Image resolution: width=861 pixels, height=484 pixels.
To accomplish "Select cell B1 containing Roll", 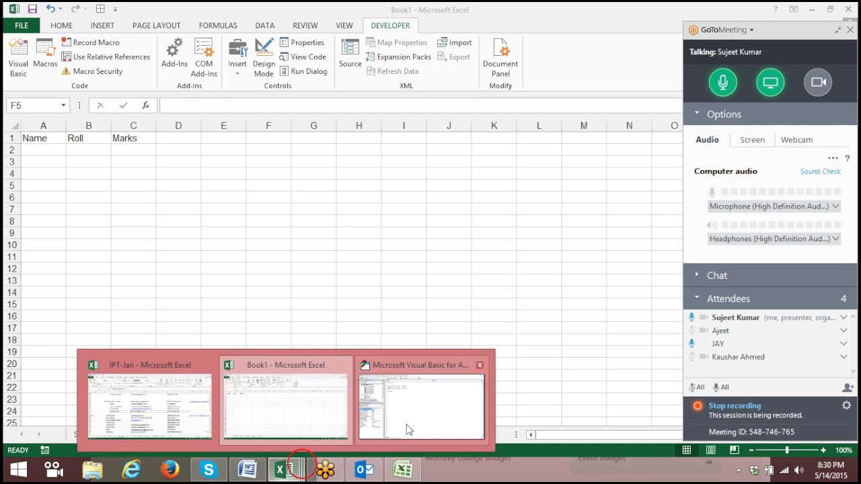I will [88, 138].
